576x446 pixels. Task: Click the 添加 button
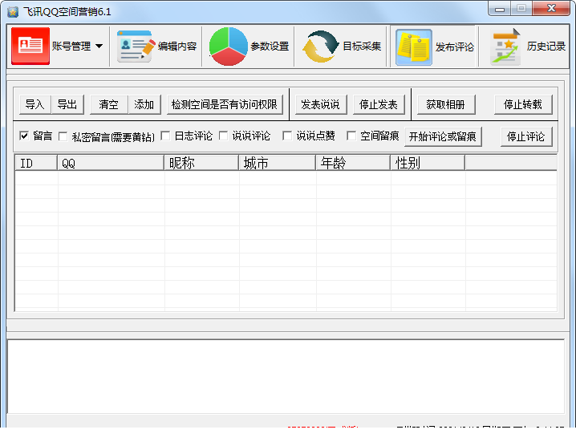click(x=144, y=105)
